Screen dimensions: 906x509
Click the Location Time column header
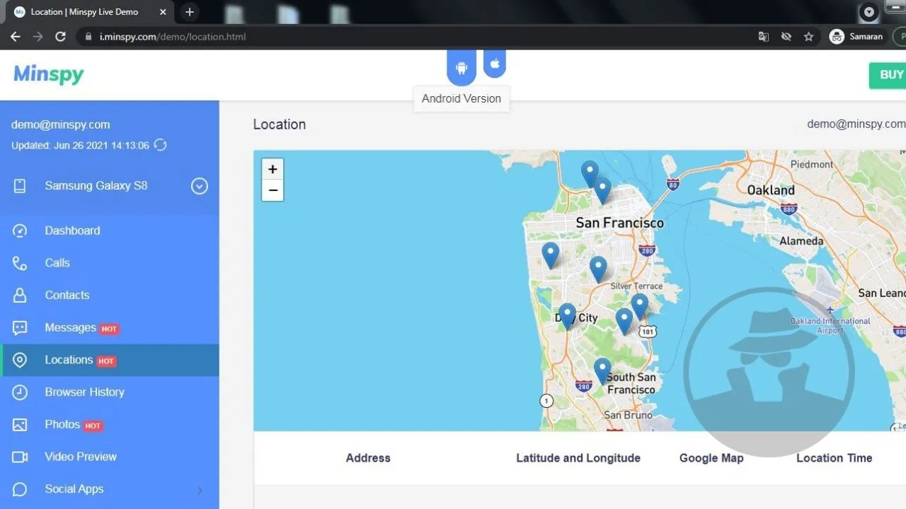click(835, 458)
